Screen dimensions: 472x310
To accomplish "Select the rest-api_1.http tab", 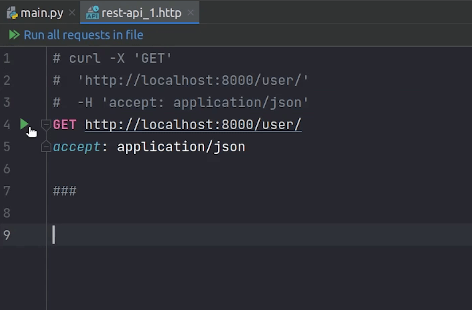I will point(141,13).
